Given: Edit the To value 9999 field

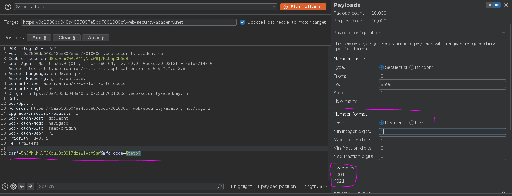Looking at the screenshot, I should point(442,84).
